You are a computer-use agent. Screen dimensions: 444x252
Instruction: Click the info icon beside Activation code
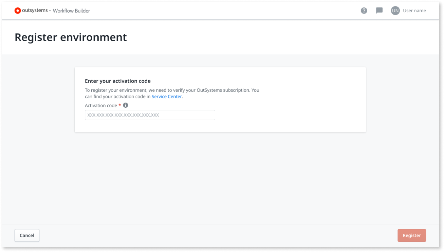pos(125,105)
